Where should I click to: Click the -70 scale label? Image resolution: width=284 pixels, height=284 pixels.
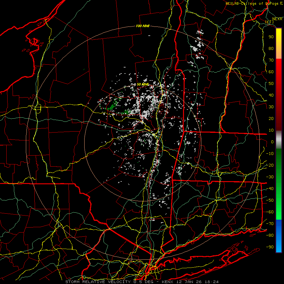coord(270,224)
